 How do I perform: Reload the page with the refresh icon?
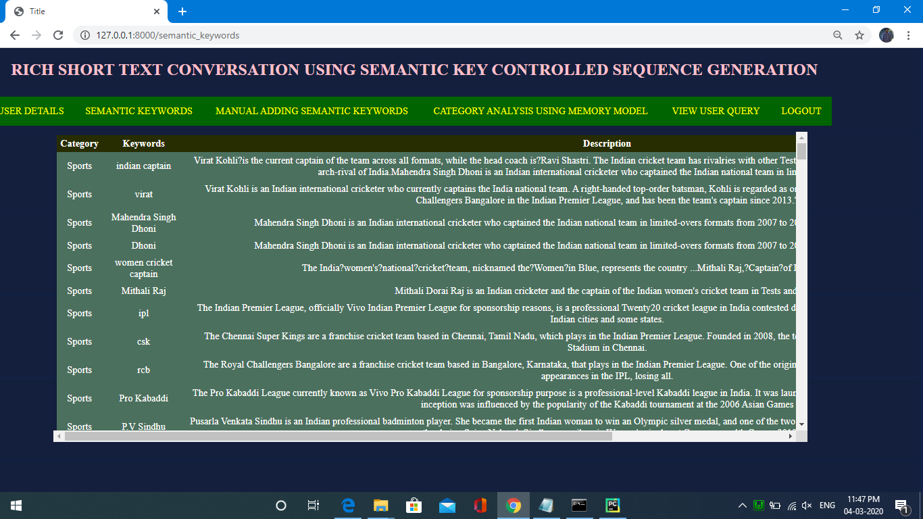pyautogui.click(x=58, y=35)
